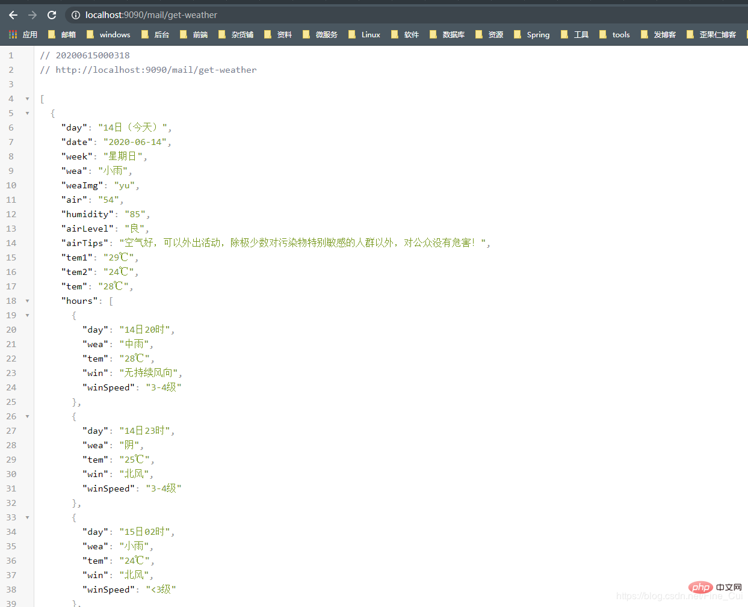748x607 pixels.
Task: Select the wea value "阴"
Action: coord(129,445)
